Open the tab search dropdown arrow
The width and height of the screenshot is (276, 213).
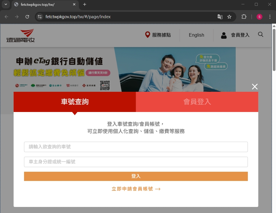tap(6, 4)
